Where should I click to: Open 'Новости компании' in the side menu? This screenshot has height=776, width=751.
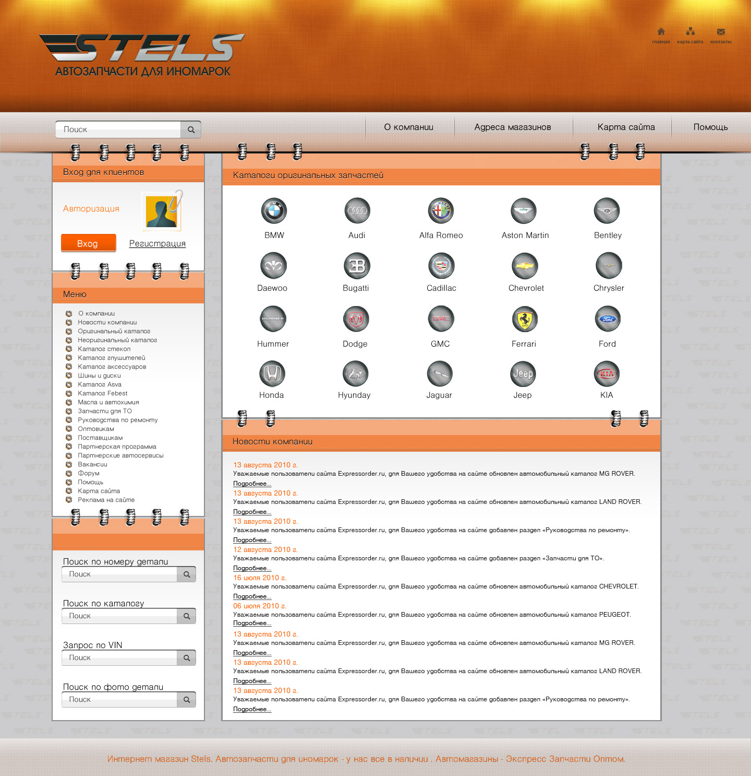click(x=107, y=322)
